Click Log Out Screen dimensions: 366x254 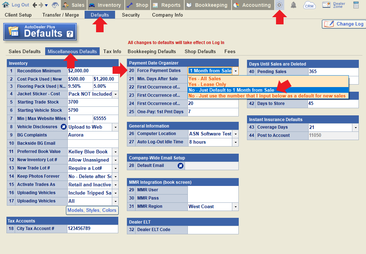20,5
